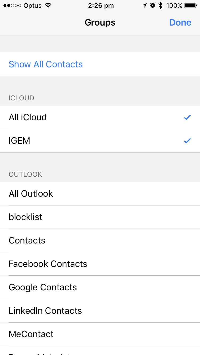Tap the alarm clock status icon
This screenshot has width=200, height=355.
tap(153, 5)
